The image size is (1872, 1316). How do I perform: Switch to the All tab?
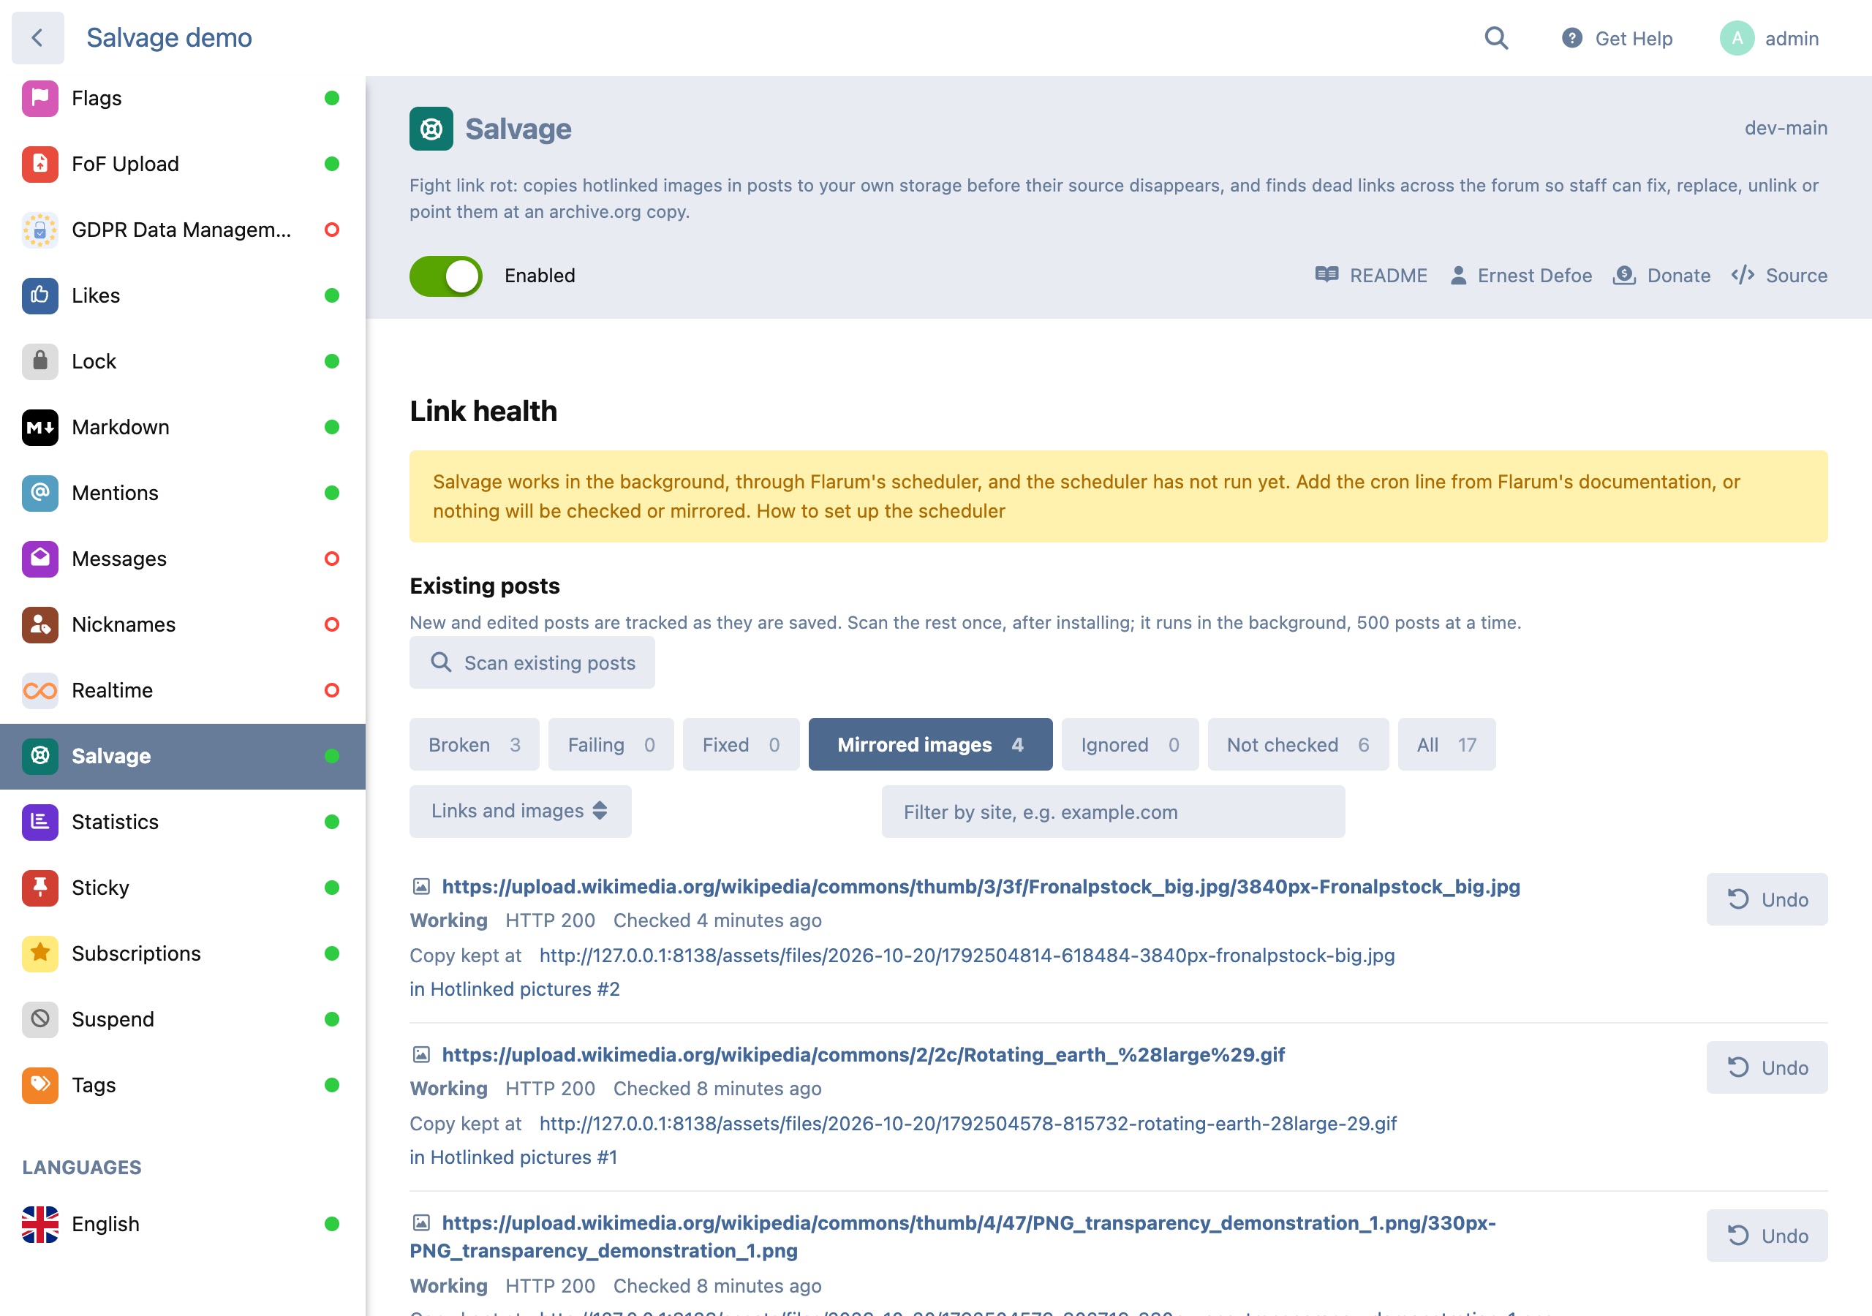[1446, 744]
